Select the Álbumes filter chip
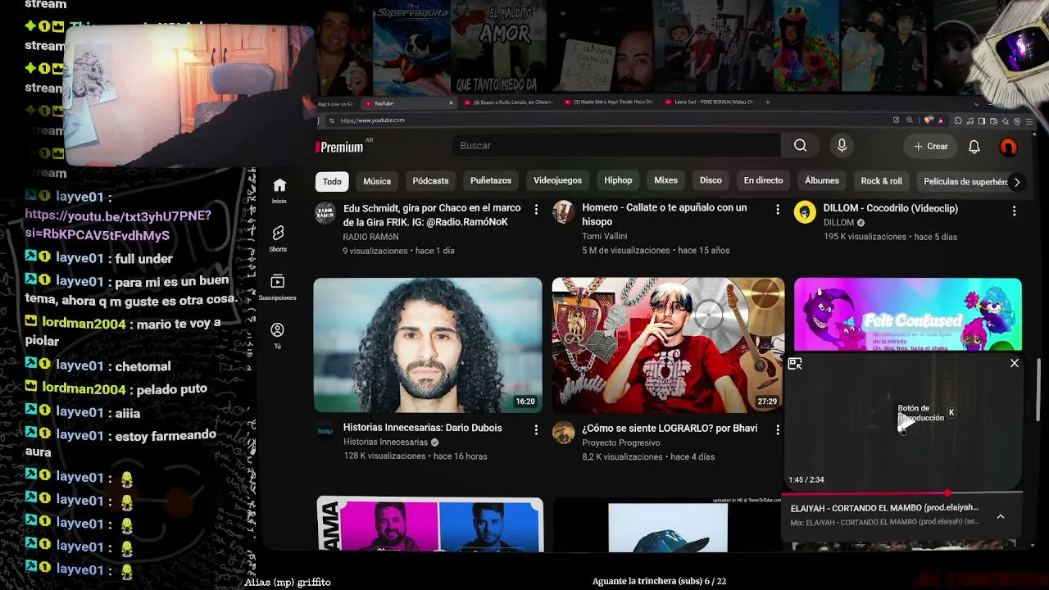1049x590 pixels. click(822, 181)
